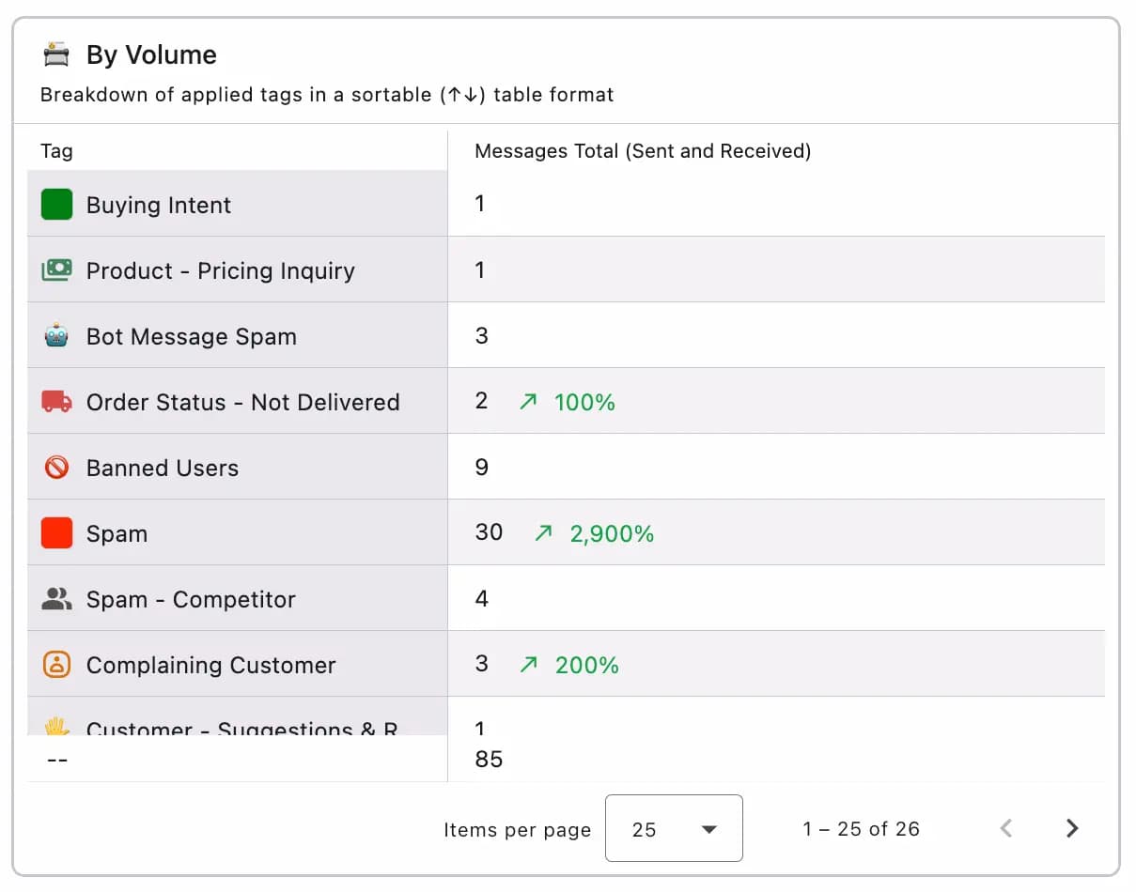Click the orange Complaining Customer person icon
The height and width of the screenshot is (892, 1136).
tap(56, 665)
